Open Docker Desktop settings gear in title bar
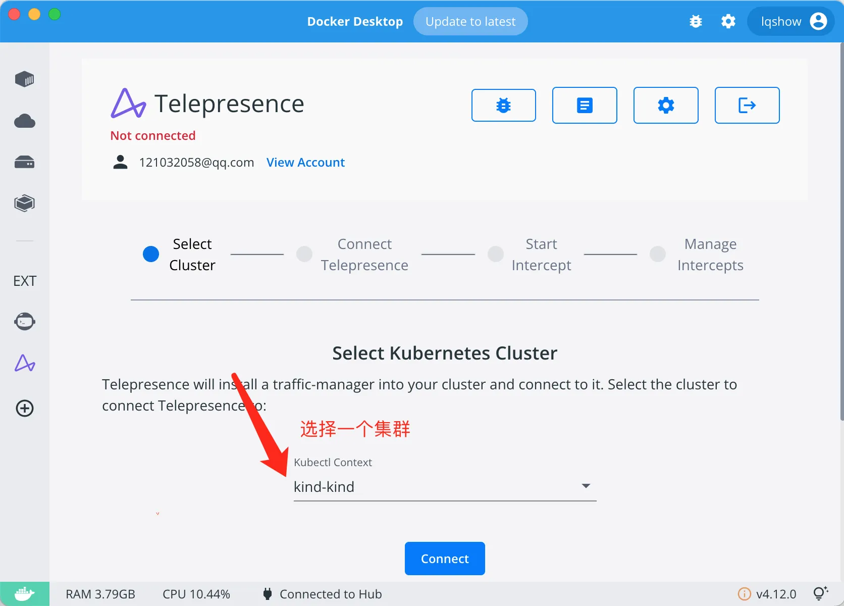Viewport: 844px width, 606px height. (728, 21)
